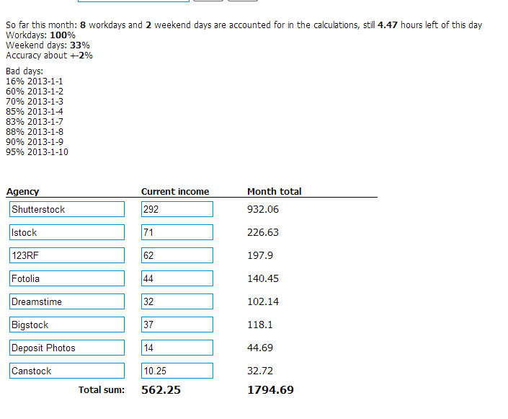This screenshot has width=508, height=419.
Task: Focus the income field containing 14
Action: pyautogui.click(x=177, y=348)
